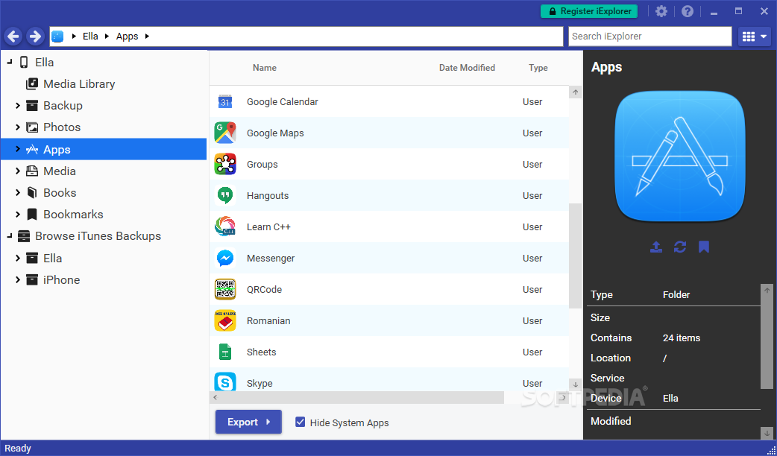Click the scroll-down arrow of app list
Screen dimensions: 777x456
[576, 384]
